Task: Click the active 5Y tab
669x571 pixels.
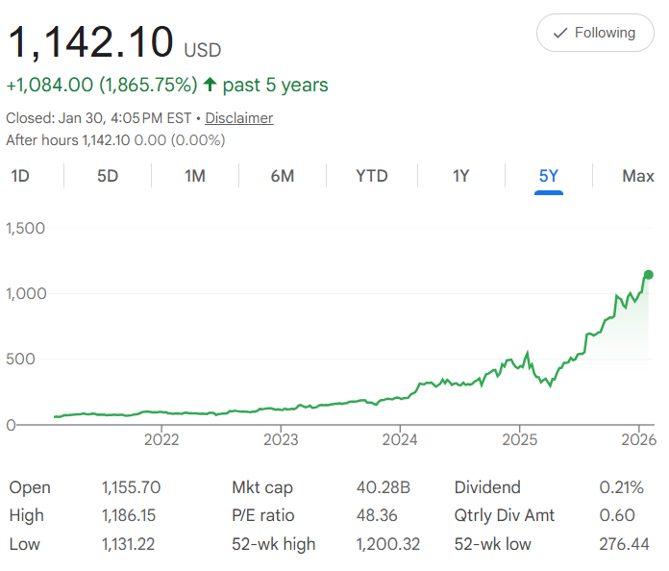Action: [x=549, y=176]
